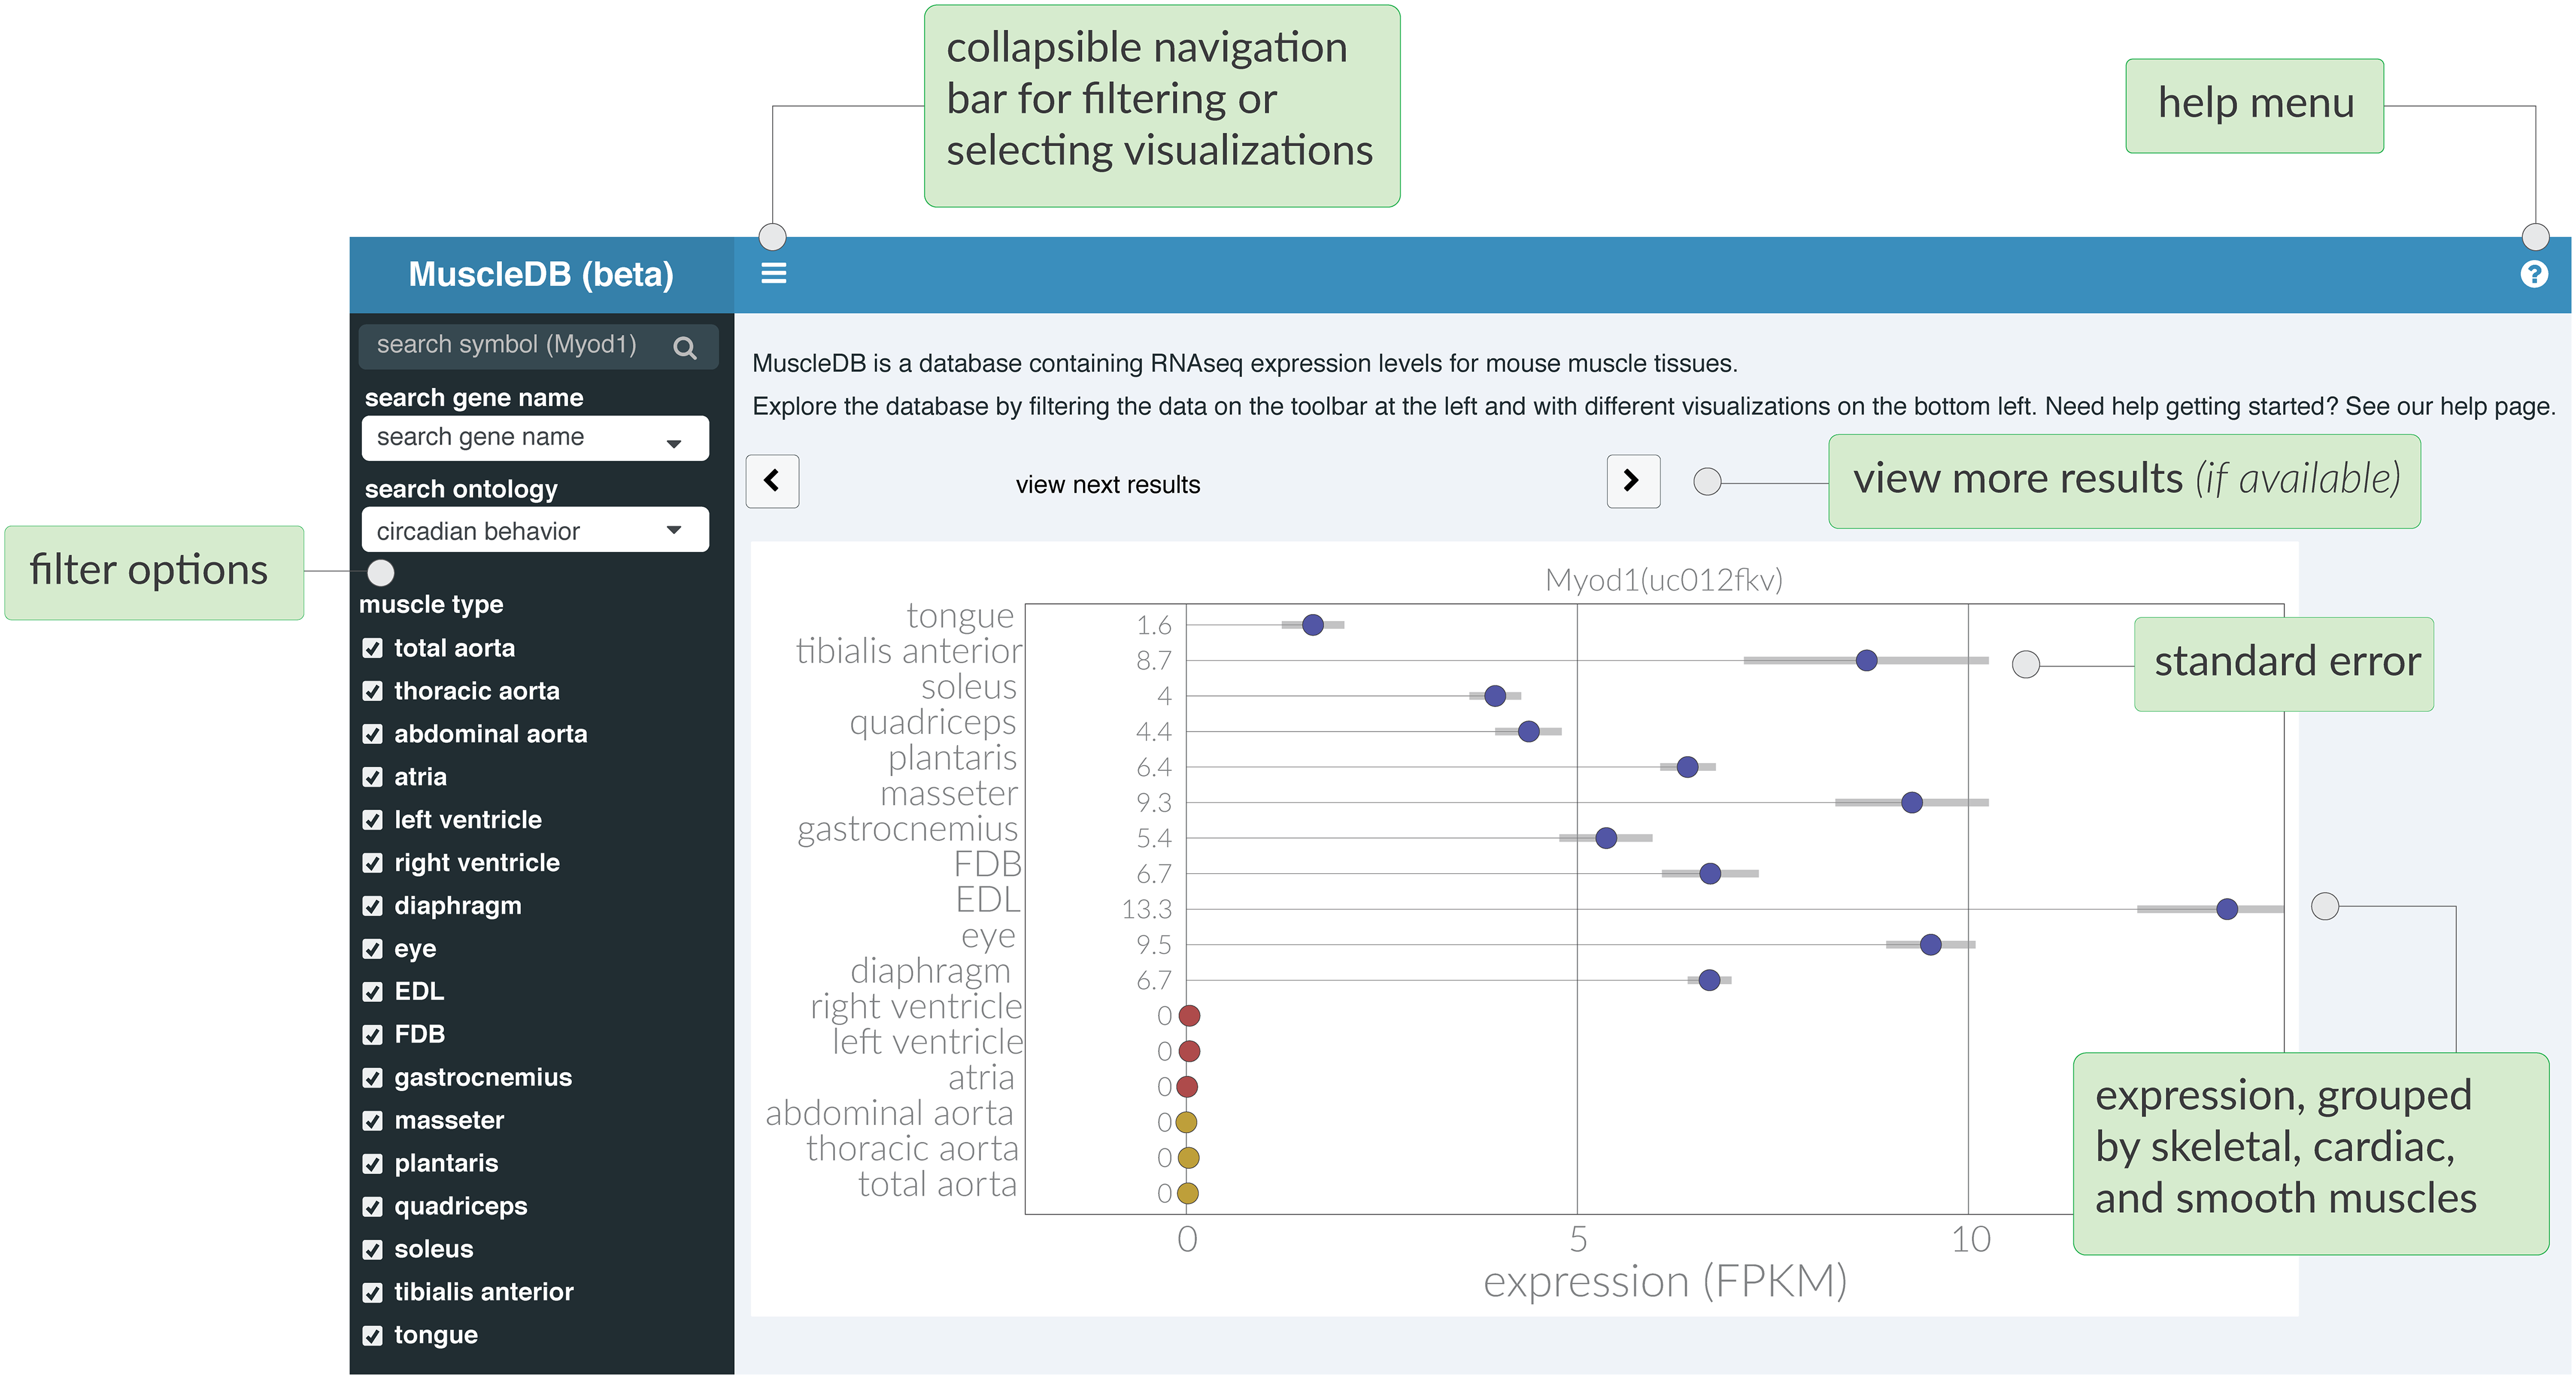The image size is (2576, 1379).
Task: Click the search magnifier icon
Action: click(684, 347)
